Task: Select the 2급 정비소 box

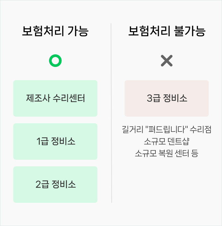Action: (55, 185)
